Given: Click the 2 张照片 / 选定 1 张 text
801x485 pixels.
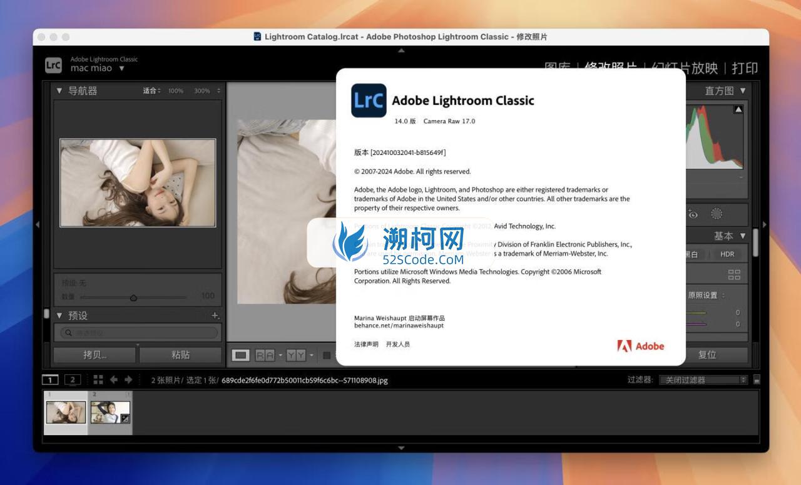Looking at the screenshot, I should click(x=185, y=380).
